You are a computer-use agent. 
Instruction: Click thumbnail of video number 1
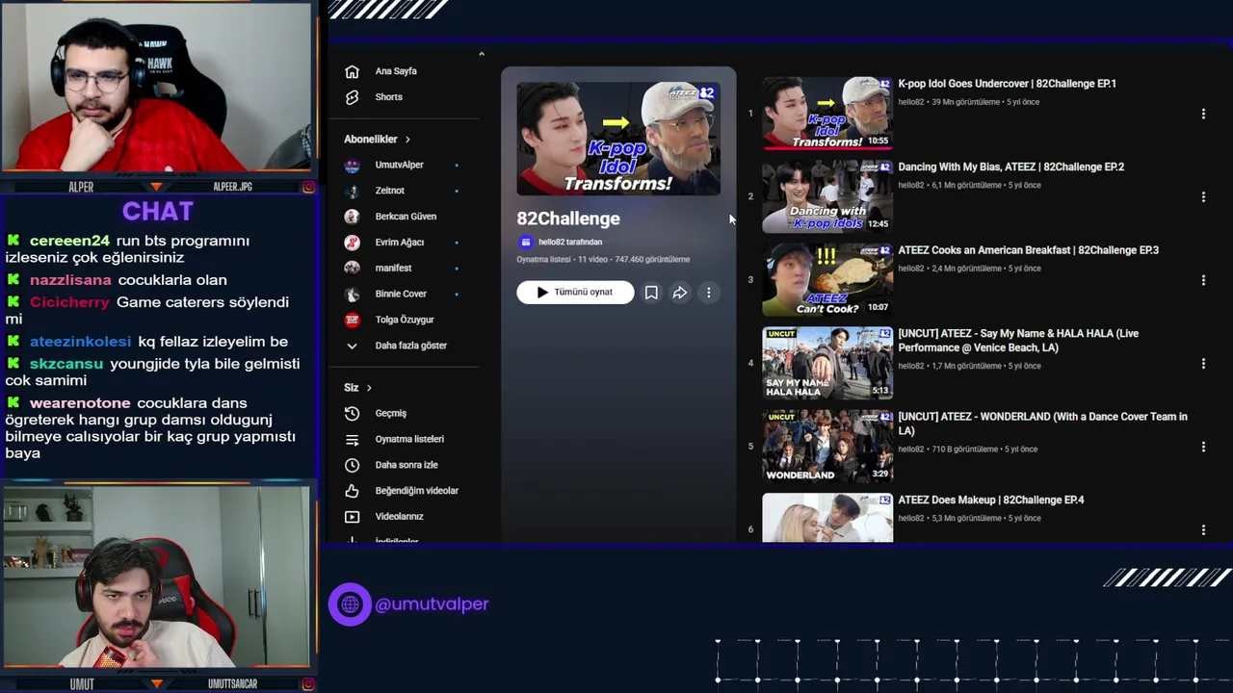827,114
